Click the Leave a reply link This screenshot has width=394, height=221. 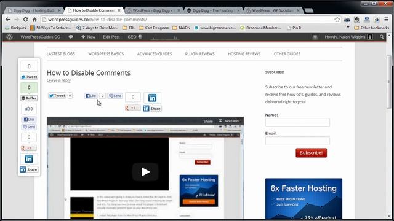[x=58, y=80]
